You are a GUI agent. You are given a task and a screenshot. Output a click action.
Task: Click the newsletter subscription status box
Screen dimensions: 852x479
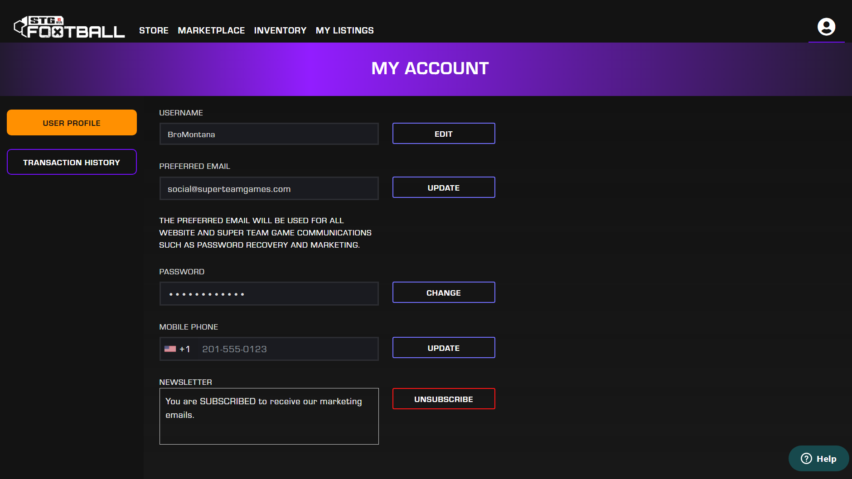click(x=269, y=416)
